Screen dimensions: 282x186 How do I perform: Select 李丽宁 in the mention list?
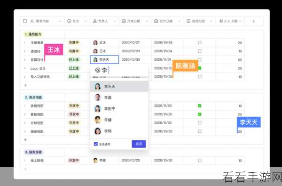pyautogui.click(x=119, y=109)
